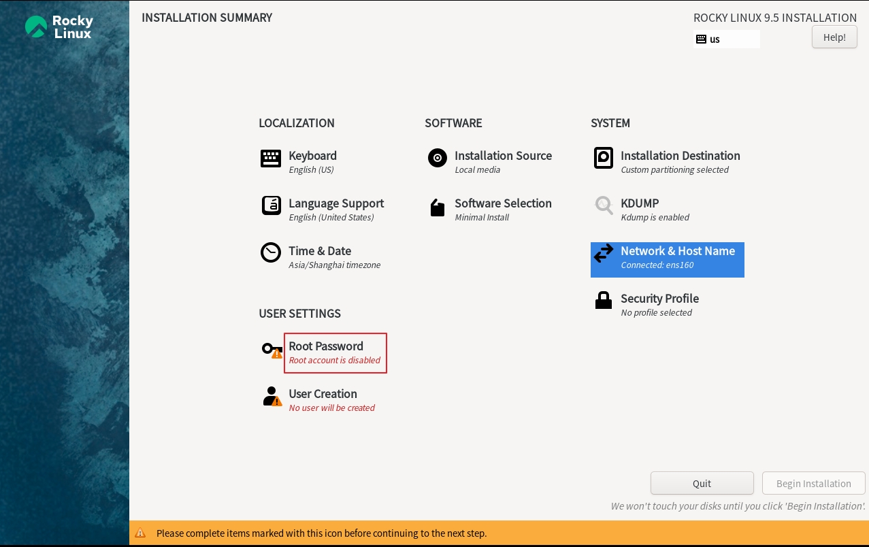Click the warning icon in bottom banner
The image size is (869, 547).
point(140,533)
